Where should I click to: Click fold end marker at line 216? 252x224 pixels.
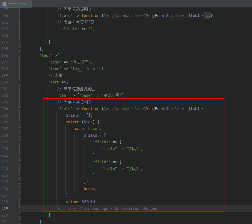click(19, 189)
